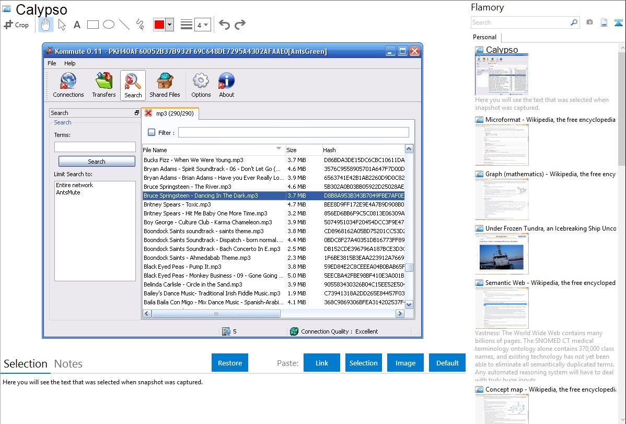Pick the rectangle shape tool

point(93,25)
